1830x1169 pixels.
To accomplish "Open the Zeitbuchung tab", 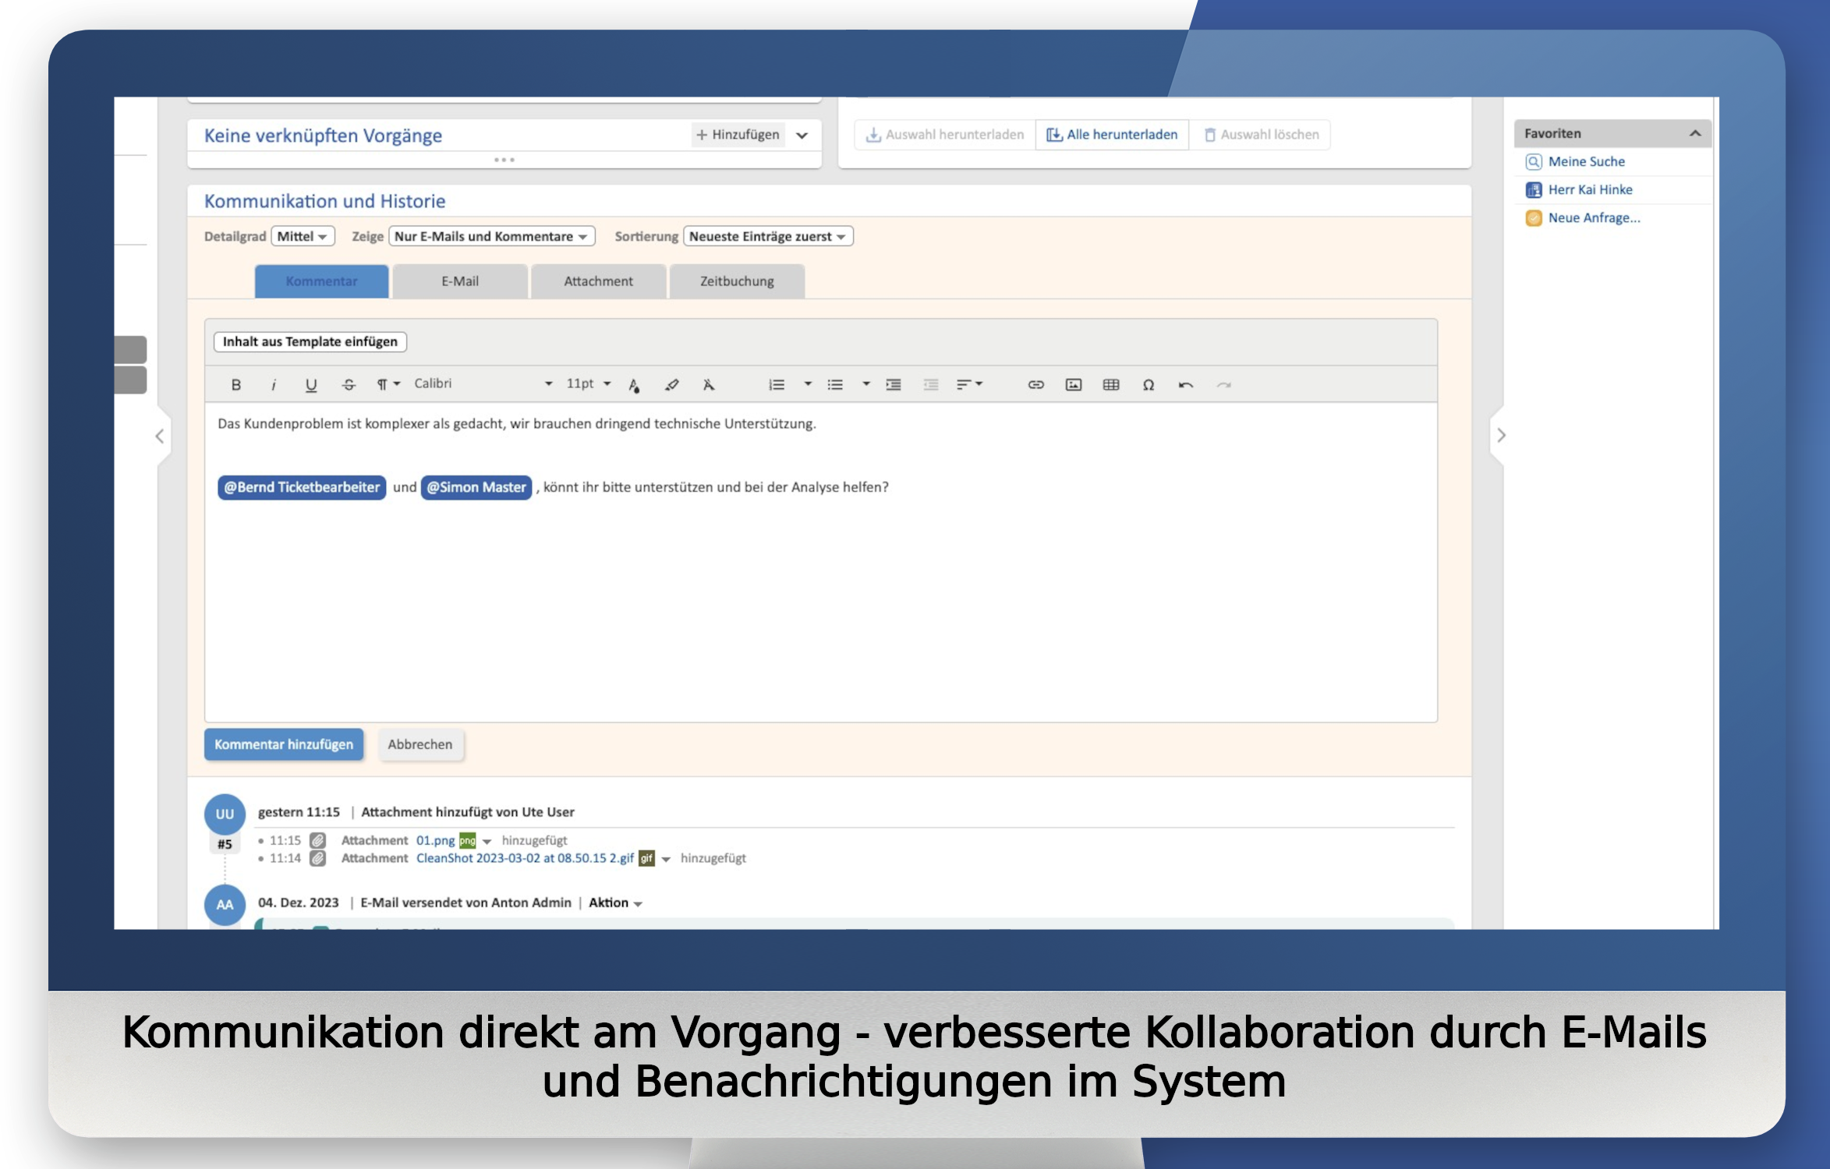I will click(737, 281).
